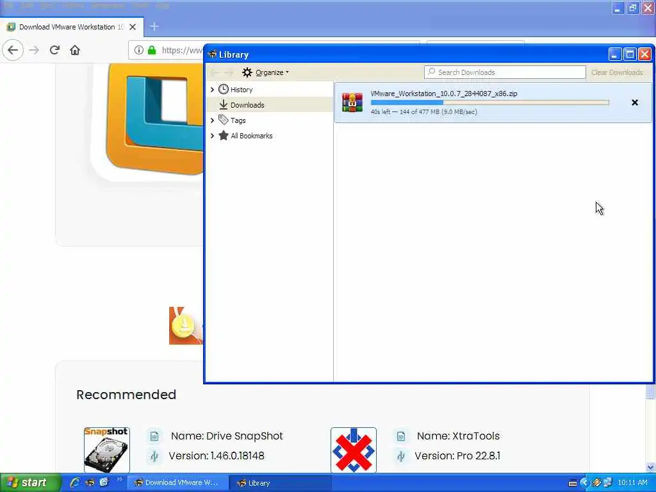Click Version: Pro 22.8.1 text
This screenshot has width=656, height=492.
(457, 455)
